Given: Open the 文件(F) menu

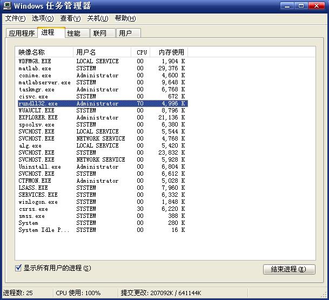Looking at the screenshot, I should point(15,18).
